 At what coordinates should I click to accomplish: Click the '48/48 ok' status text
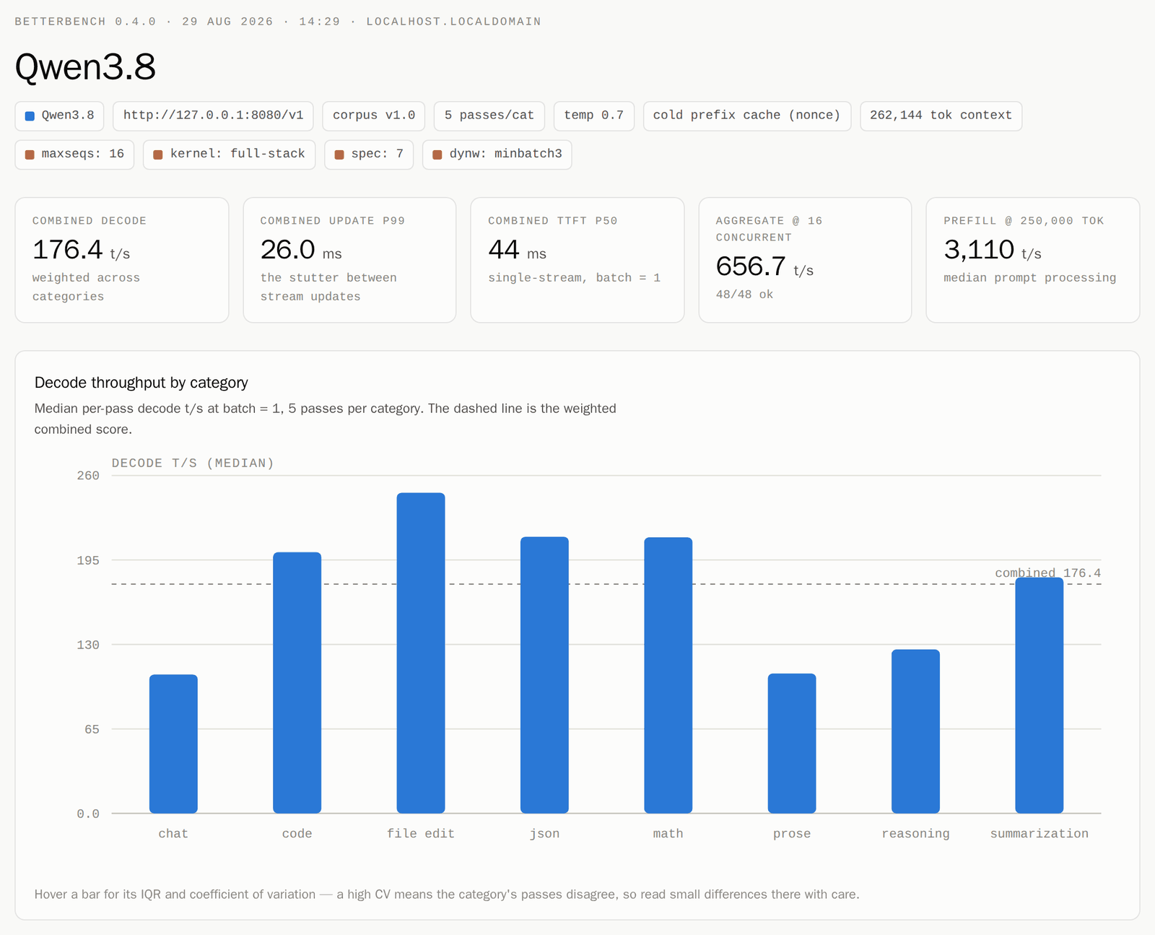tap(744, 295)
